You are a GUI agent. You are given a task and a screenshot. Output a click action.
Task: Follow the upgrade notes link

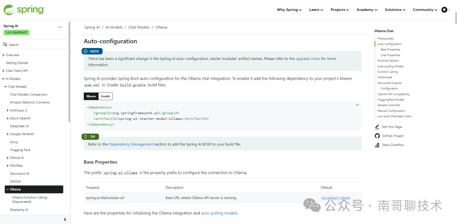pyautogui.click(x=308, y=59)
